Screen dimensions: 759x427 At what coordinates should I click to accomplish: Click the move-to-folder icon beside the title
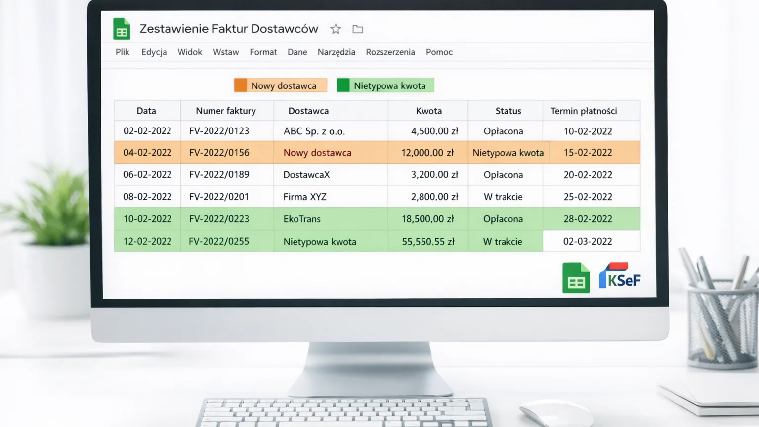[358, 29]
